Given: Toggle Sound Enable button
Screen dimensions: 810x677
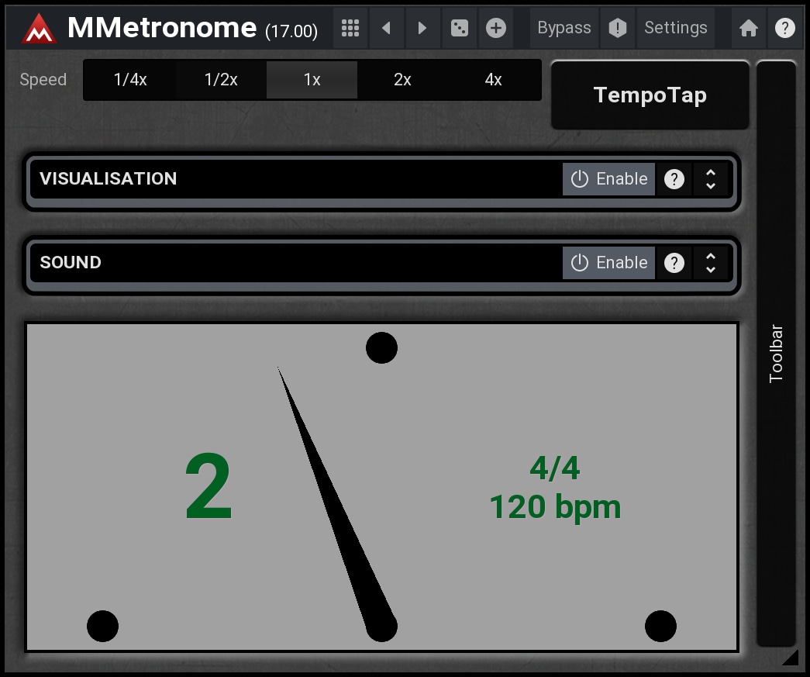Looking at the screenshot, I should coord(609,263).
